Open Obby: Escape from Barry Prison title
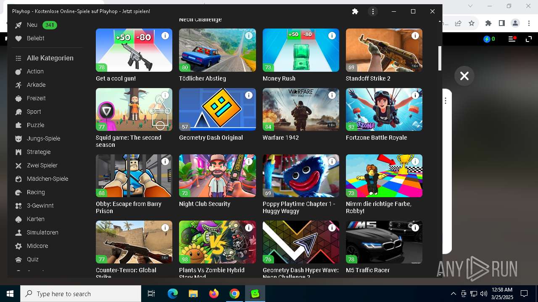 point(129,207)
